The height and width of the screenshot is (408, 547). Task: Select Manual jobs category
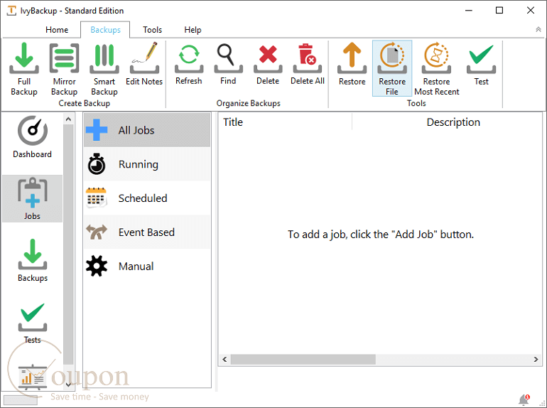[x=147, y=267]
